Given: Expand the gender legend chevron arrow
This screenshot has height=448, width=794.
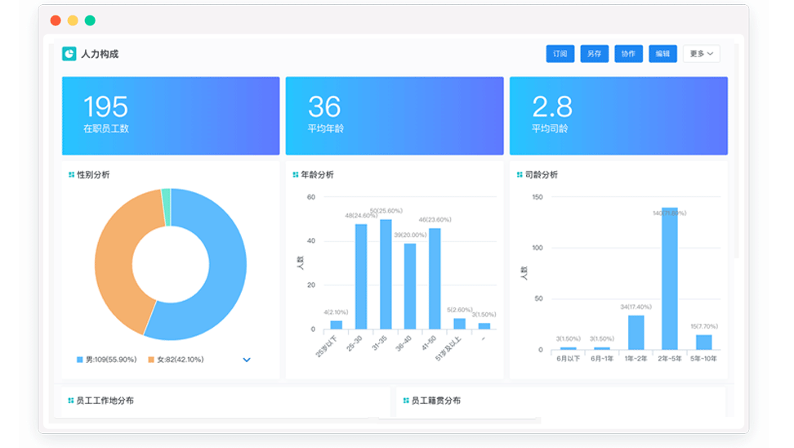Looking at the screenshot, I should (x=247, y=360).
